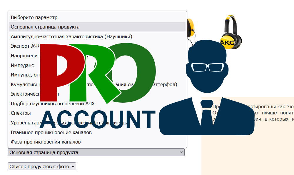Select 'Выберите параметр' placeholder option
The height and width of the screenshot is (175, 294).
34,18
